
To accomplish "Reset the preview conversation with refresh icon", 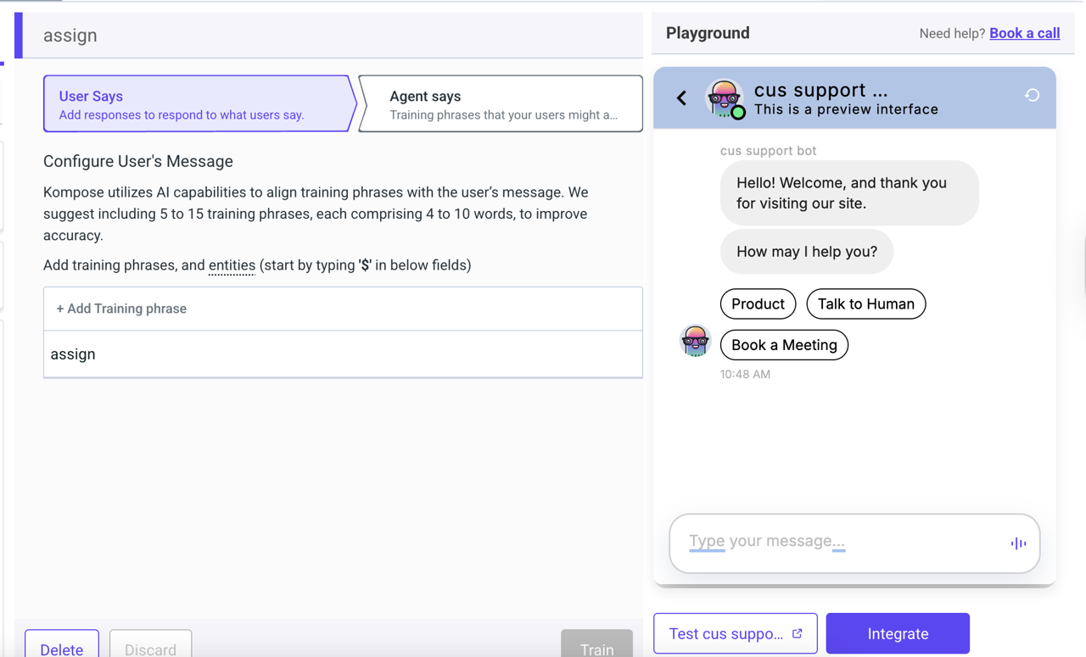I will click(1031, 97).
